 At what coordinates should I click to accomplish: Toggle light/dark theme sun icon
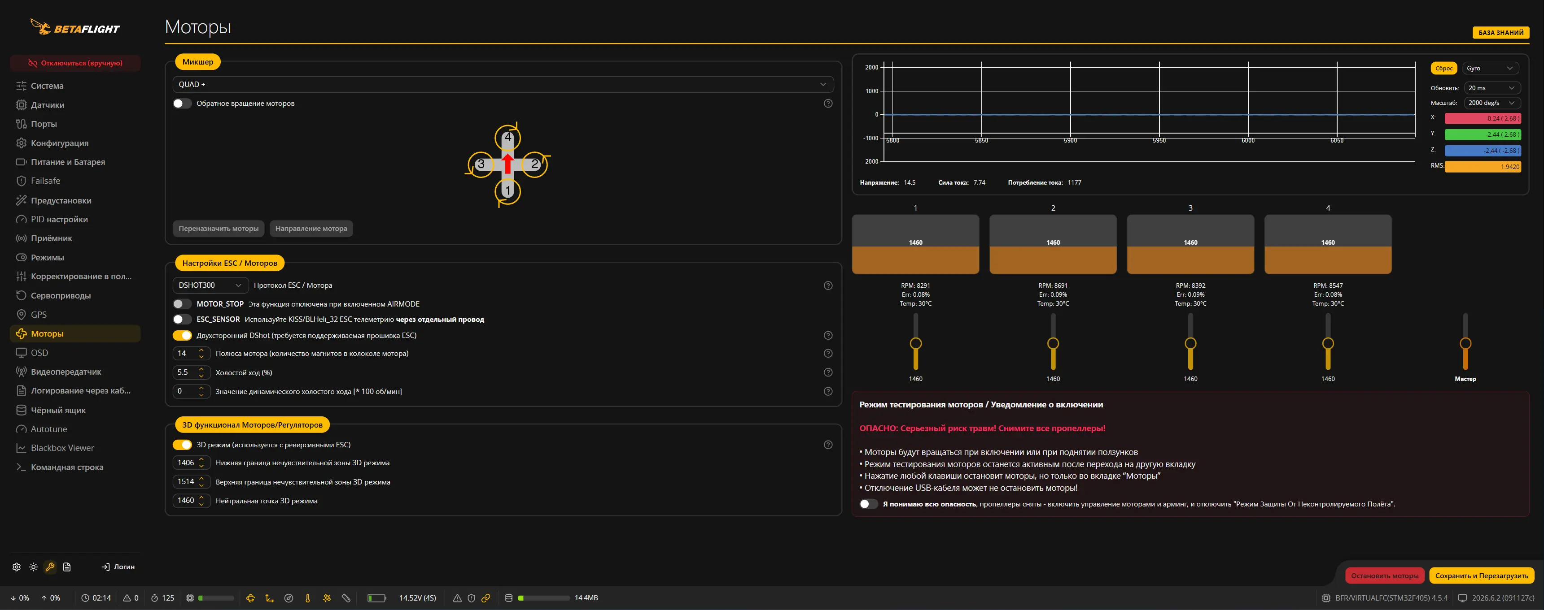[x=34, y=567]
